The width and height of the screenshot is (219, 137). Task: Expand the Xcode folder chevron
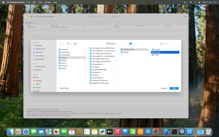click(147, 52)
